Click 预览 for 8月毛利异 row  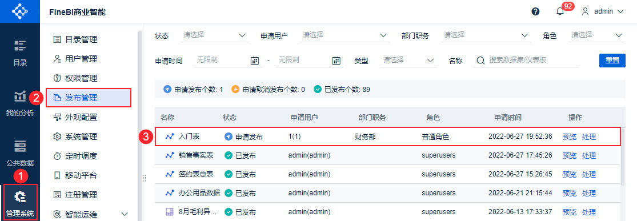coord(569,212)
